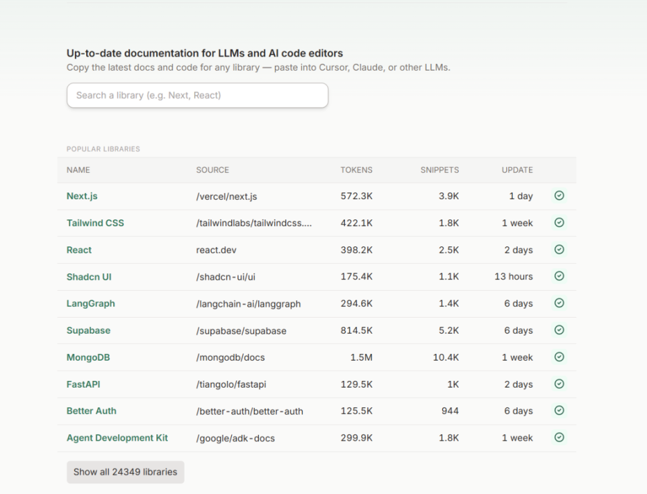Open the Agent Development Kit library link
647x494 pixels.
click(117, 438)
